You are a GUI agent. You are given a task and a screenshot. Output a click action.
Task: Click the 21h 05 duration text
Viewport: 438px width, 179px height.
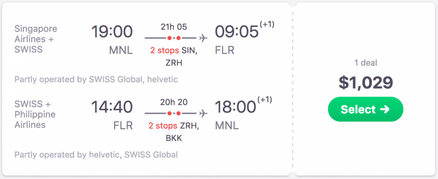point(174,27)
